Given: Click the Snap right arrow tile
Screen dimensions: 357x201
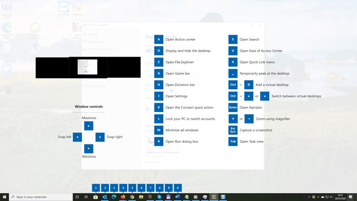Looking at the screenshot, I should 100,137.
